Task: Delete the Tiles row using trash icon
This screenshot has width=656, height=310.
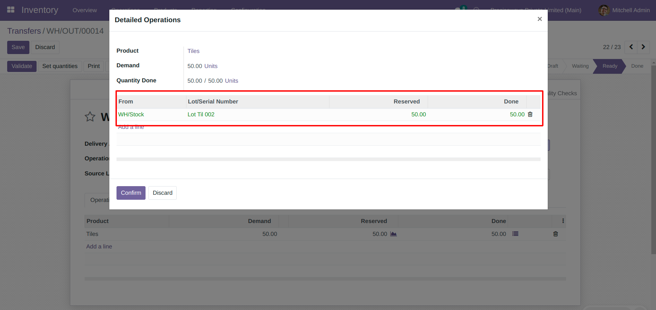Action: pos(556,234)
